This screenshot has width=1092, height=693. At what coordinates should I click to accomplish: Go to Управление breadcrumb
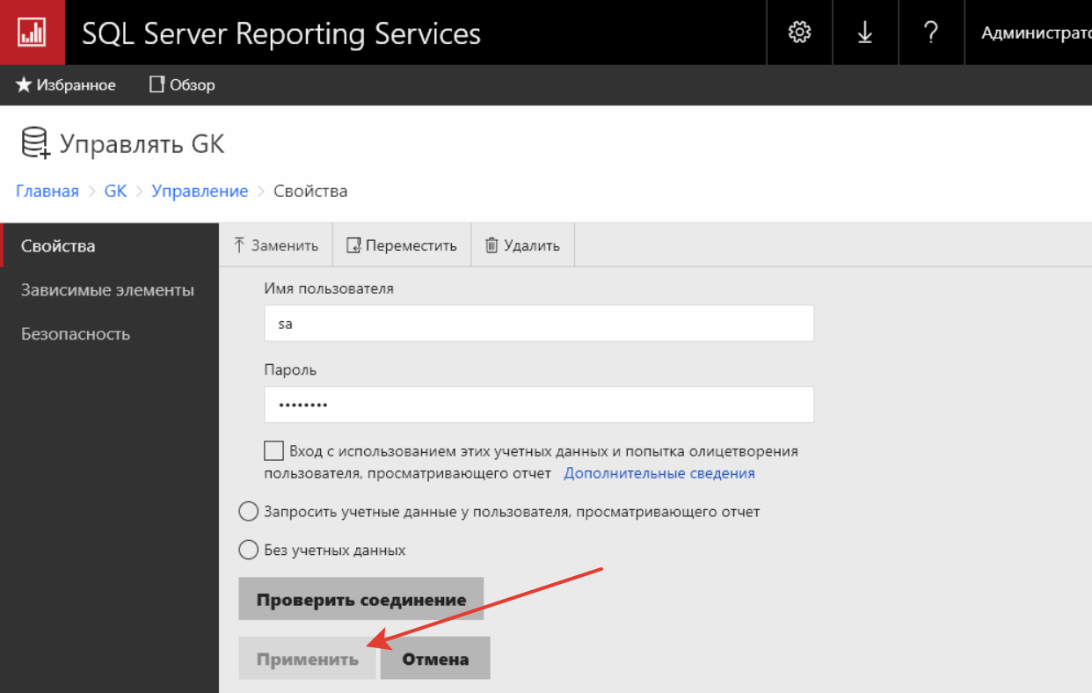tap(200, 191)
